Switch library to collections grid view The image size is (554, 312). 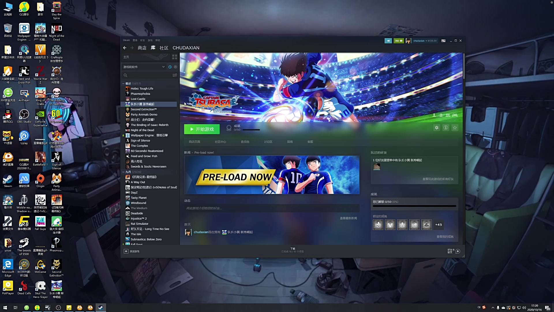click(x=175, y=57)
